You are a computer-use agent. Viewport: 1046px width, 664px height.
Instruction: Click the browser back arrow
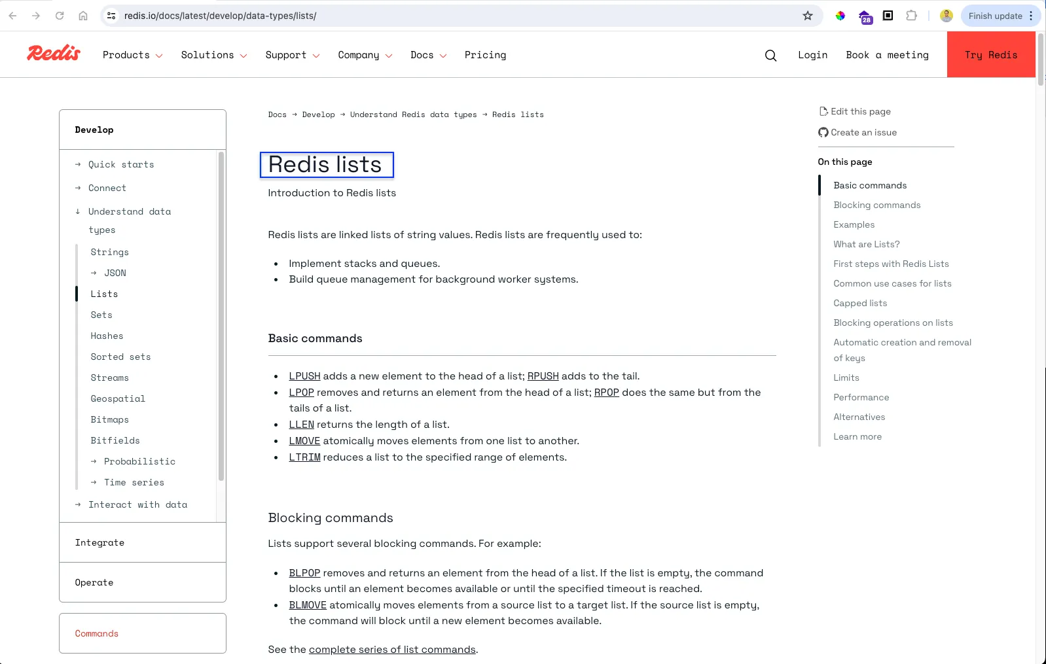pos(12,16)
